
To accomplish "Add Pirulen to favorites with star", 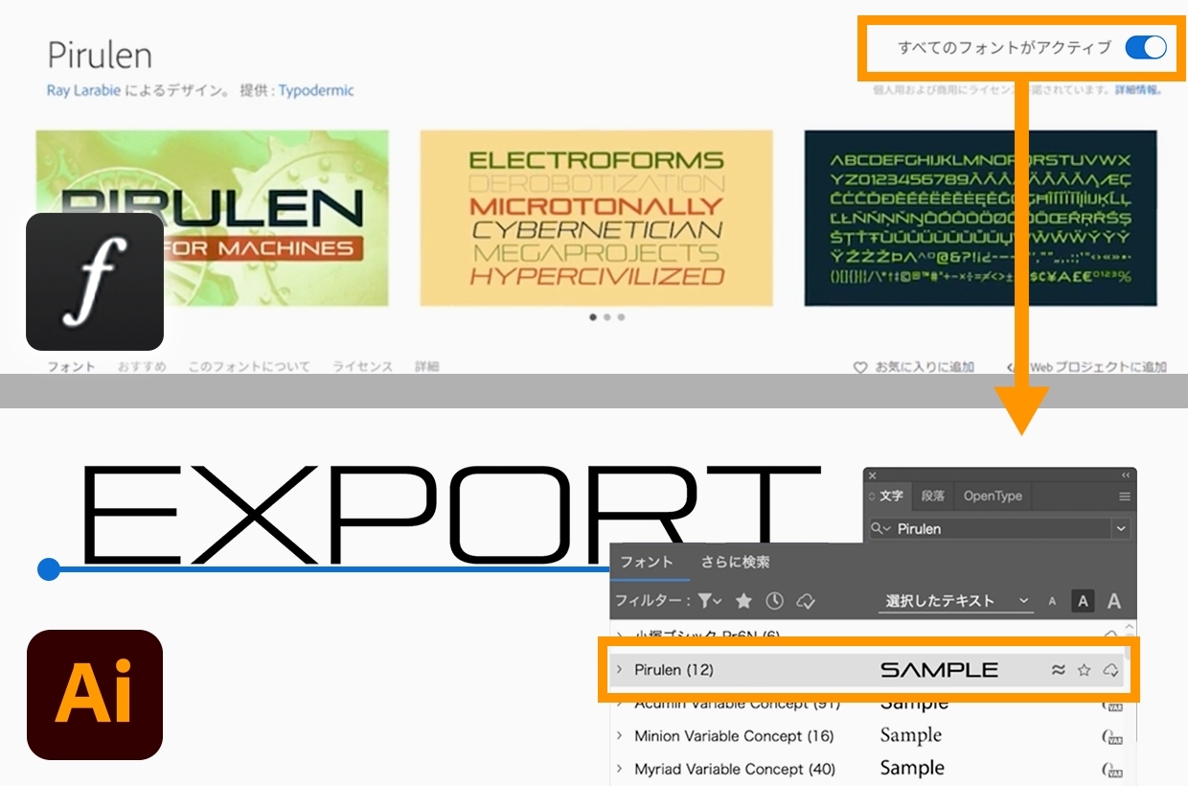I will pyautogui.click(x=1085, y=670).
